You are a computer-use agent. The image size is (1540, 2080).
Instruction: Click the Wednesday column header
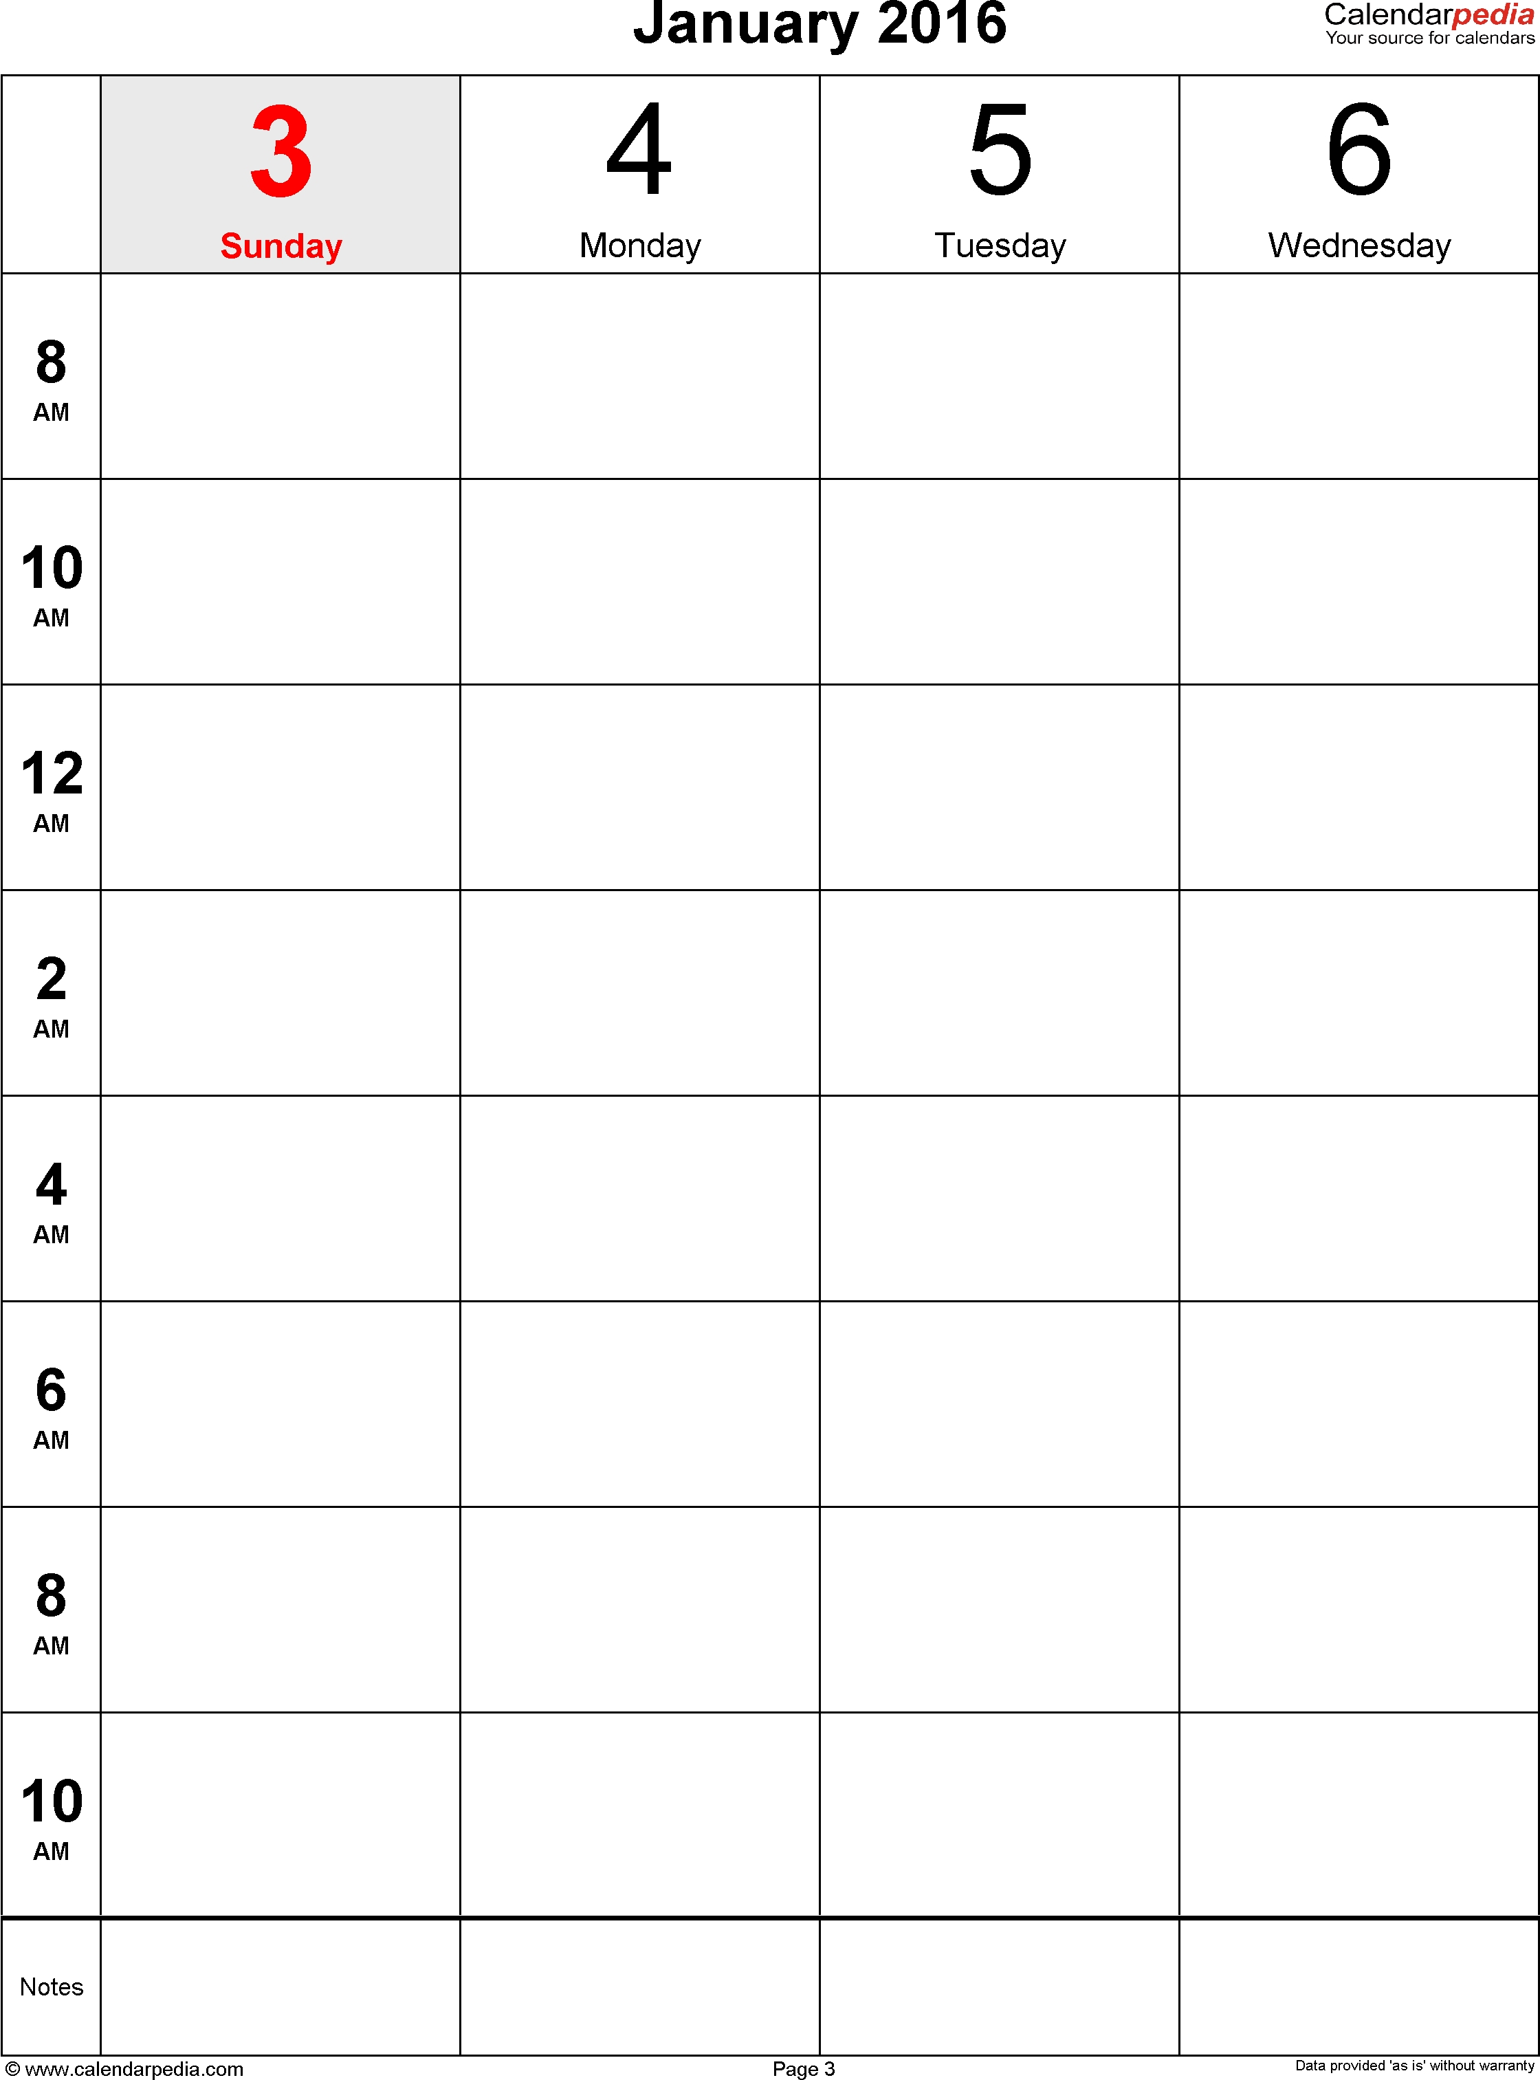[x=1358, y=162]
